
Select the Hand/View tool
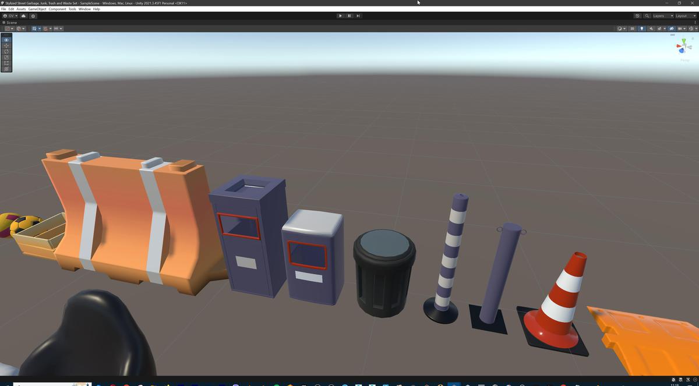coord(6,39)
